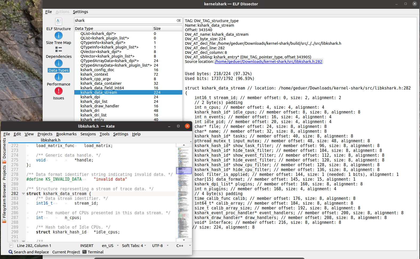Viewport: 420px width, 259px height.
Task: Select the kshark_dri_list row
Action: (128, 115)
